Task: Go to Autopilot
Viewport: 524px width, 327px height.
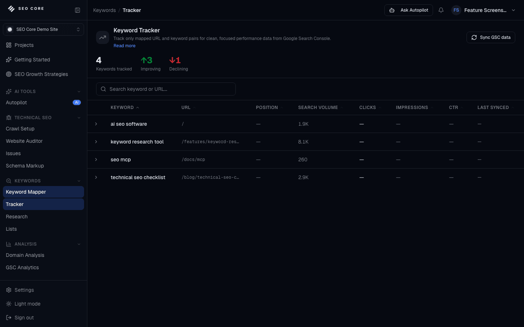Action: click(x=44, y=102)
